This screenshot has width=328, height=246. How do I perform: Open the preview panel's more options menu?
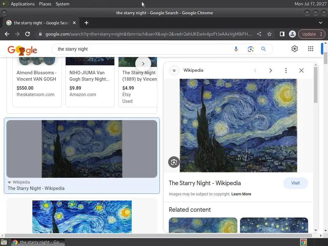pos(286,70)
